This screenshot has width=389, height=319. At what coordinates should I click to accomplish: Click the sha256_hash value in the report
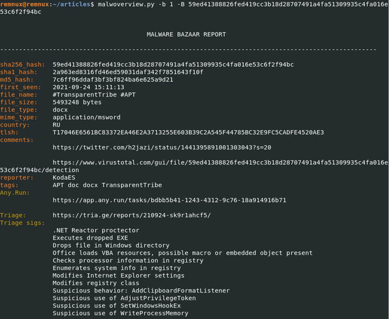tap(173, 65)
